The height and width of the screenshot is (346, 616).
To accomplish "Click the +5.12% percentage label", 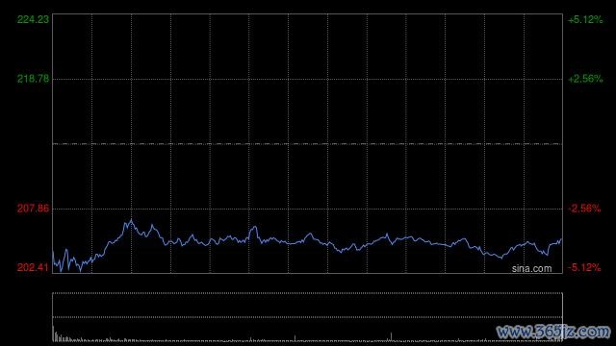I will point(585,19).
